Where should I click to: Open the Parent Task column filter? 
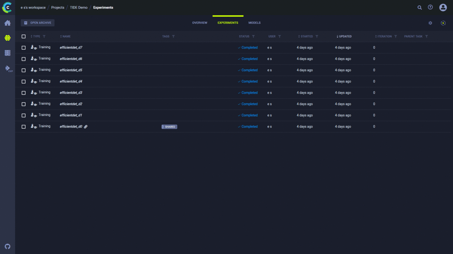click(427, 37)
